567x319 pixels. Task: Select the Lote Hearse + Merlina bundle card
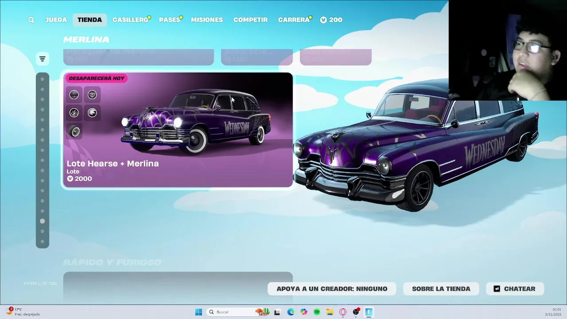click(x=178, y=130)
